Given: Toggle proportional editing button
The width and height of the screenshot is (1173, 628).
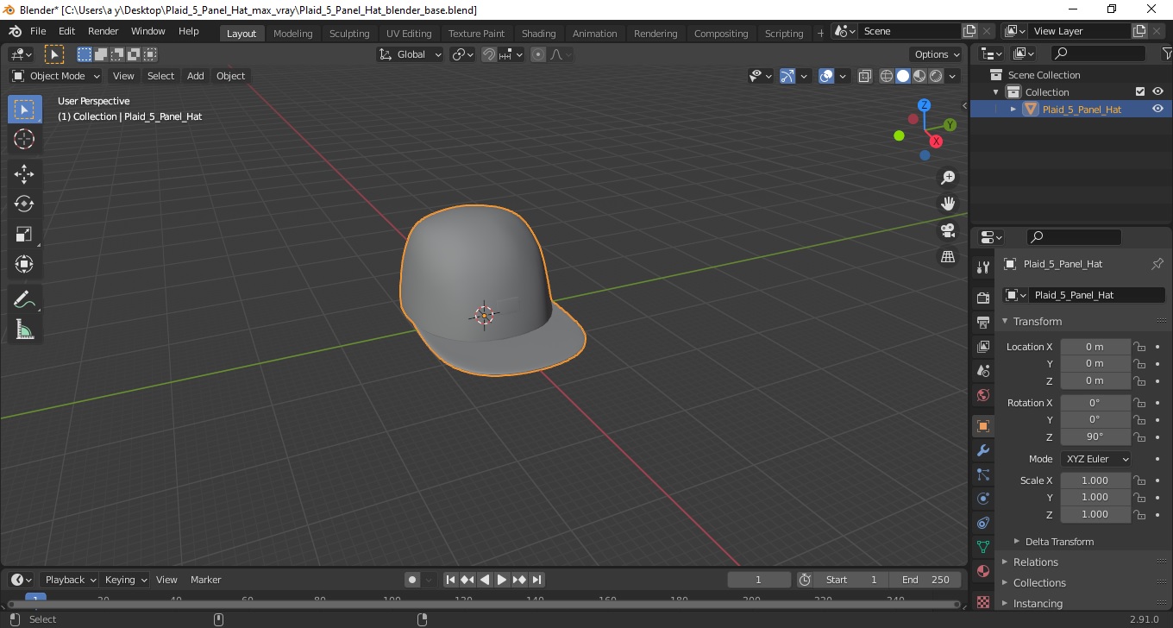Looking at the screenshot, I should coord(538,54).
